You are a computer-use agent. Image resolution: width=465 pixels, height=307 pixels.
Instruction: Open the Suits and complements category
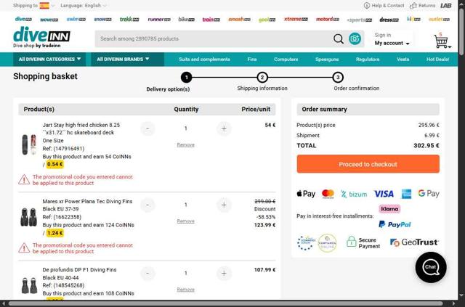204,60
